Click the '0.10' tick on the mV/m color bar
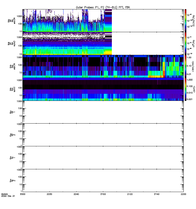Screen dimensions: 196x209 [189, 66]
